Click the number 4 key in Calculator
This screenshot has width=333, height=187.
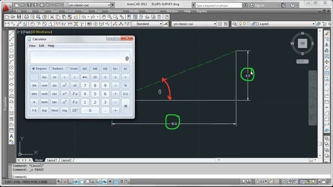point(85,94)
